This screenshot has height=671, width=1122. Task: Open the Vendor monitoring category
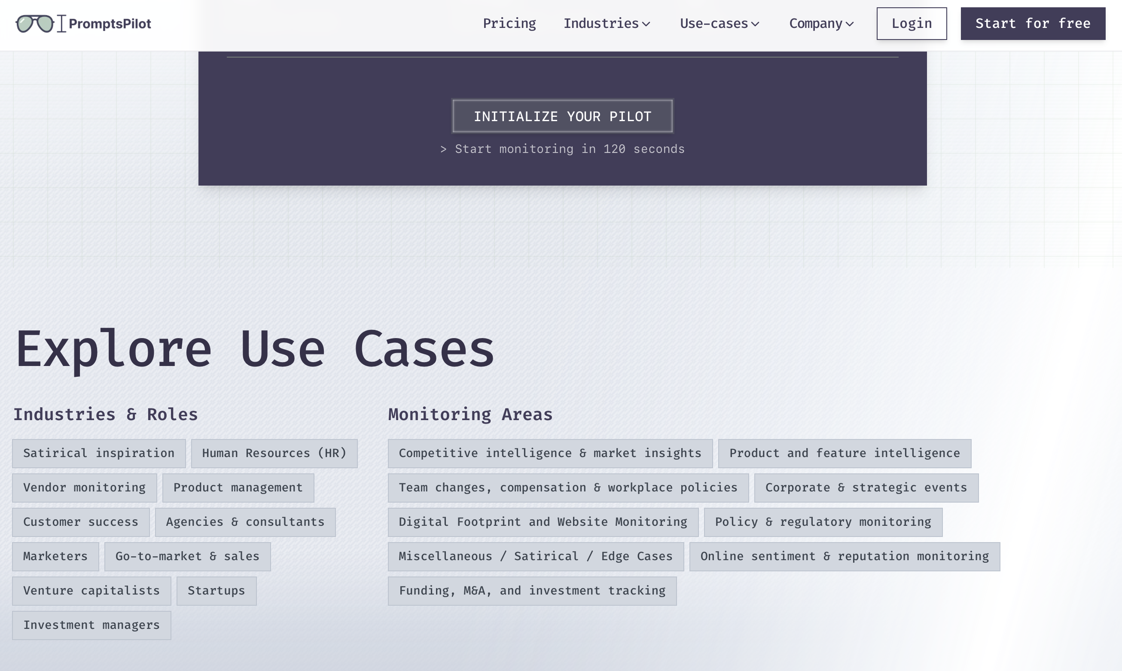[x=85, y=488]
